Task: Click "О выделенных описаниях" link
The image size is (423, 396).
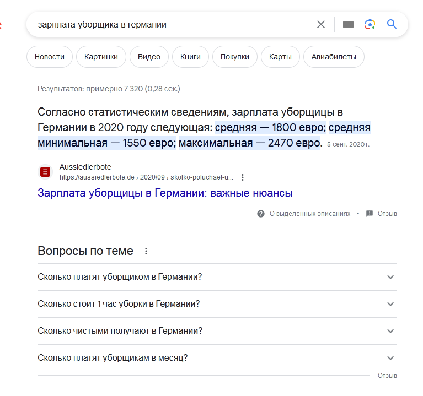Action: 309,214
